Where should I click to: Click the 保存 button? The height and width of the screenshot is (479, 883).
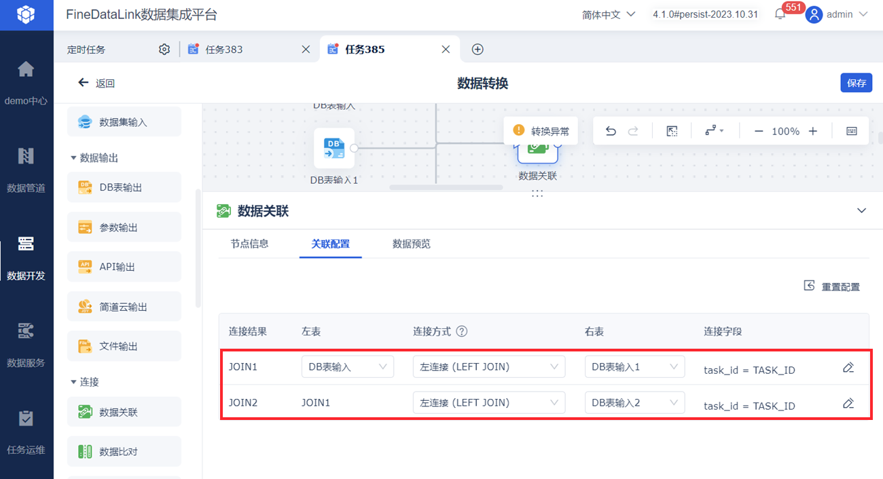click(857, 83)
